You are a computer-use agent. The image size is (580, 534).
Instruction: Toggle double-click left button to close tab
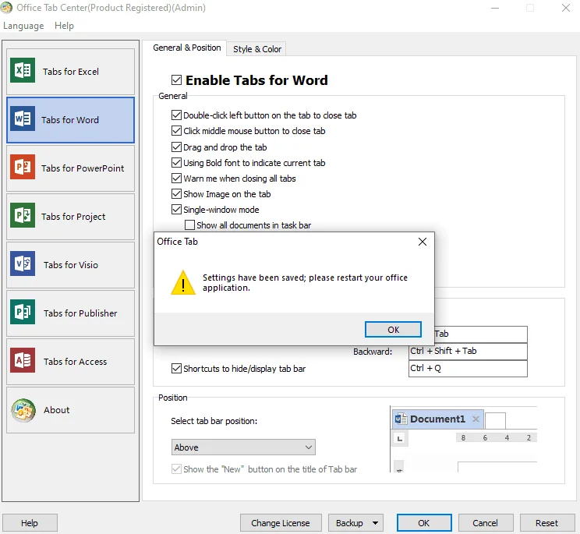[176, 115]
